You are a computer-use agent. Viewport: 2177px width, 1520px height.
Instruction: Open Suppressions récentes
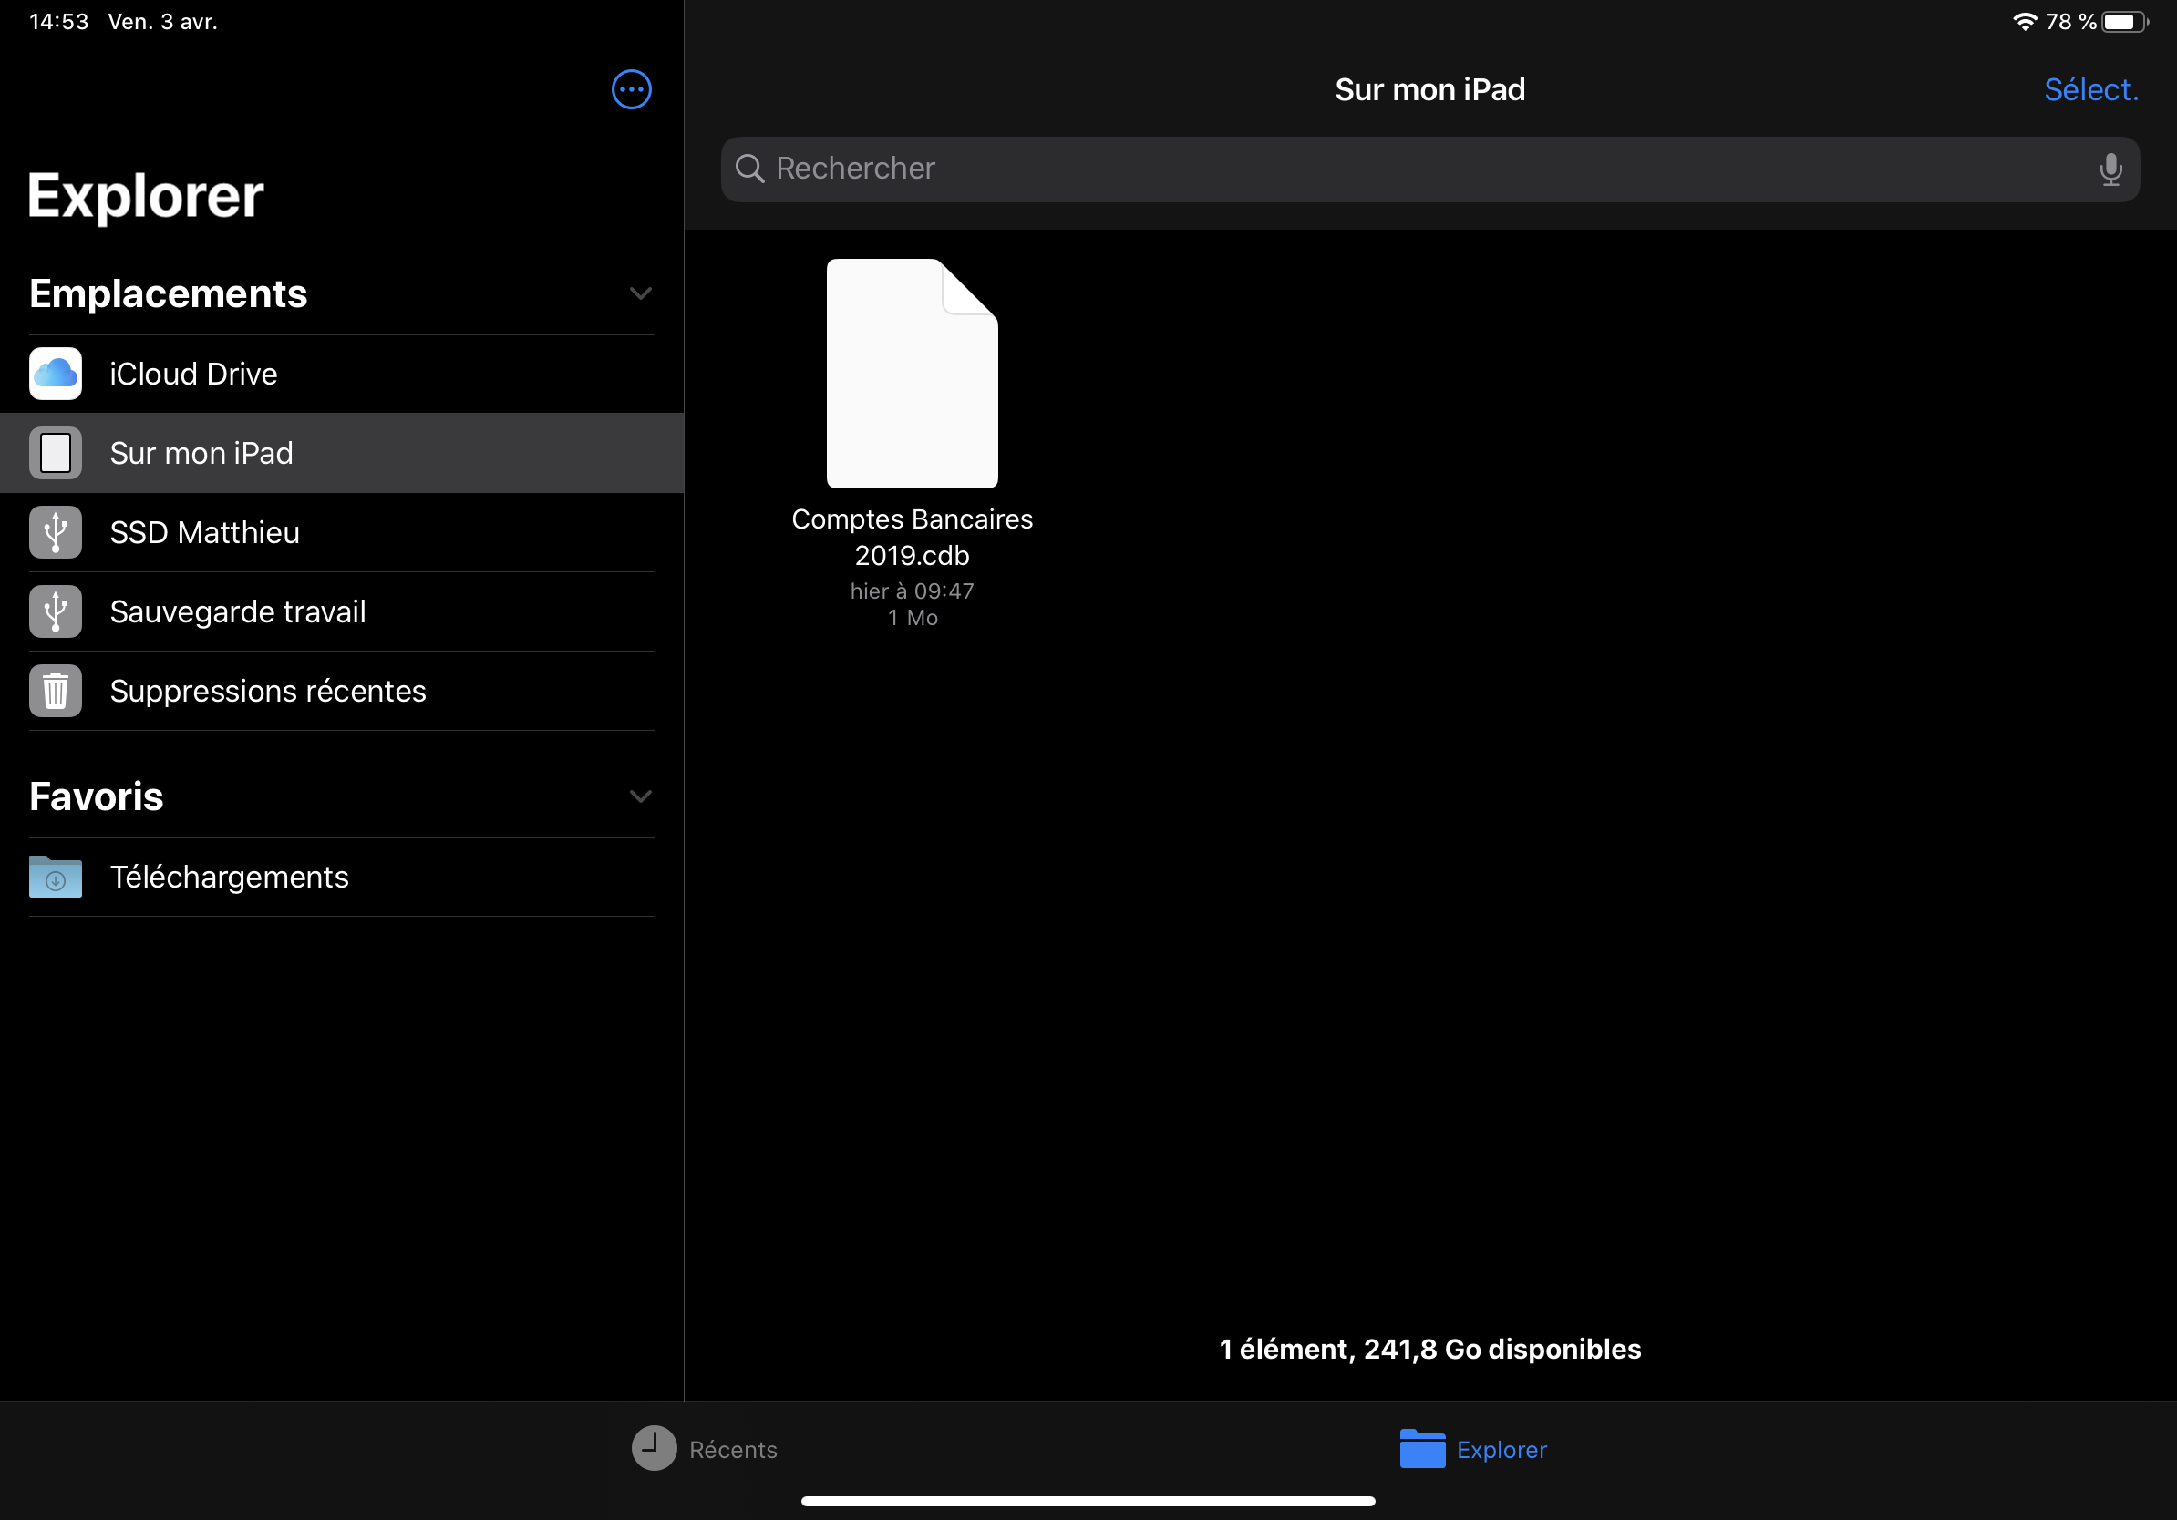click(341, 691)
